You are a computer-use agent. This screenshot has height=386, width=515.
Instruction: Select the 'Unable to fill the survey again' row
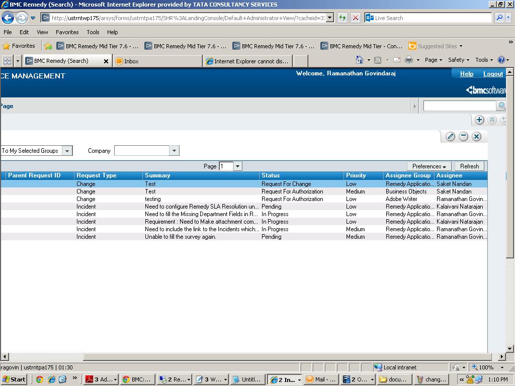[201, 237]
